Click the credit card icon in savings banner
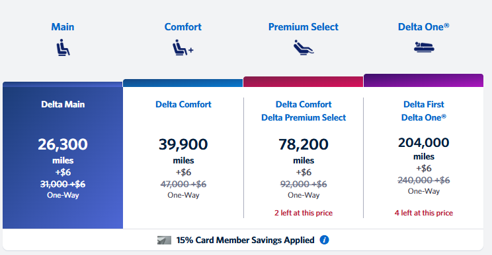The height and width of the screenshot is (255, 492). coord(164,240)
